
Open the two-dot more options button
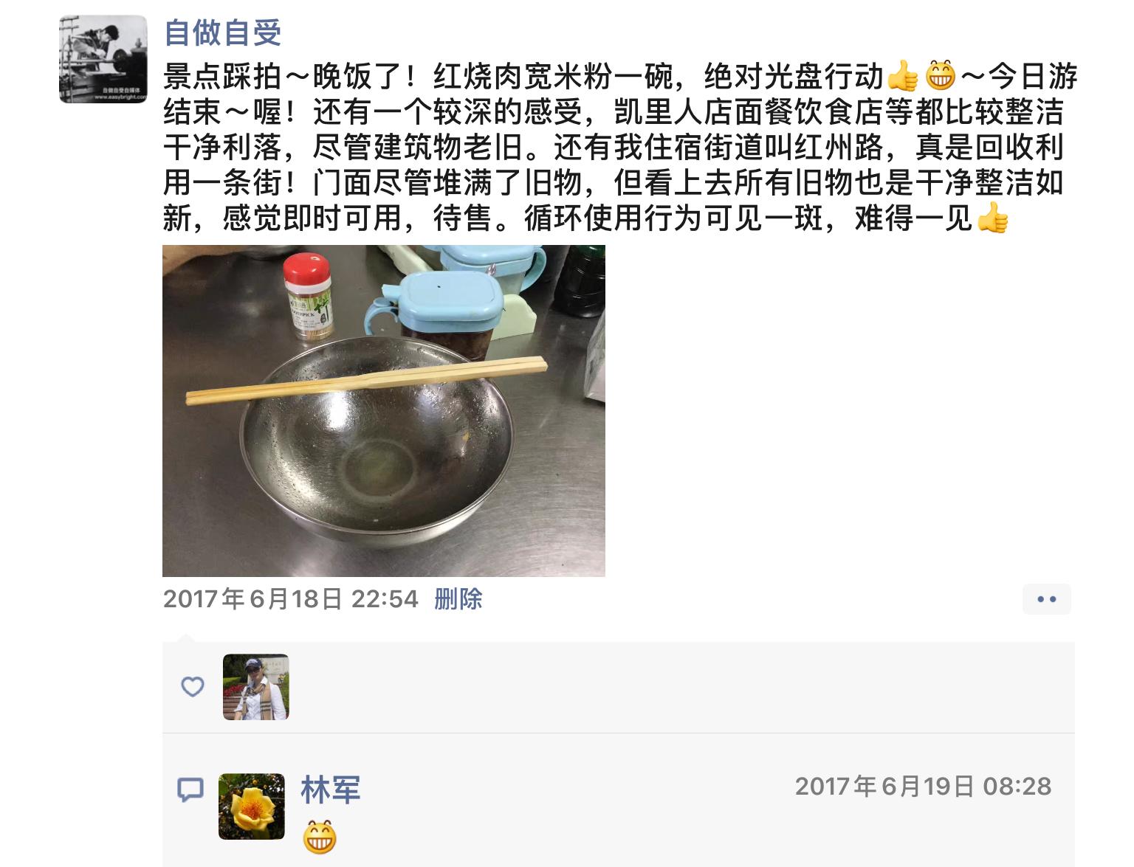pos(1047,599)
